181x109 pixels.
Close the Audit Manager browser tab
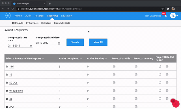[x=44, y=4]
